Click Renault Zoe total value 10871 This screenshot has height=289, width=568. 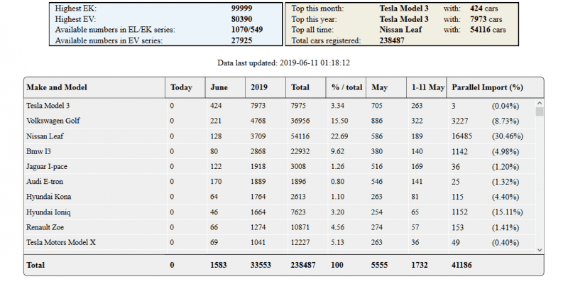click(x=300, y=227)
